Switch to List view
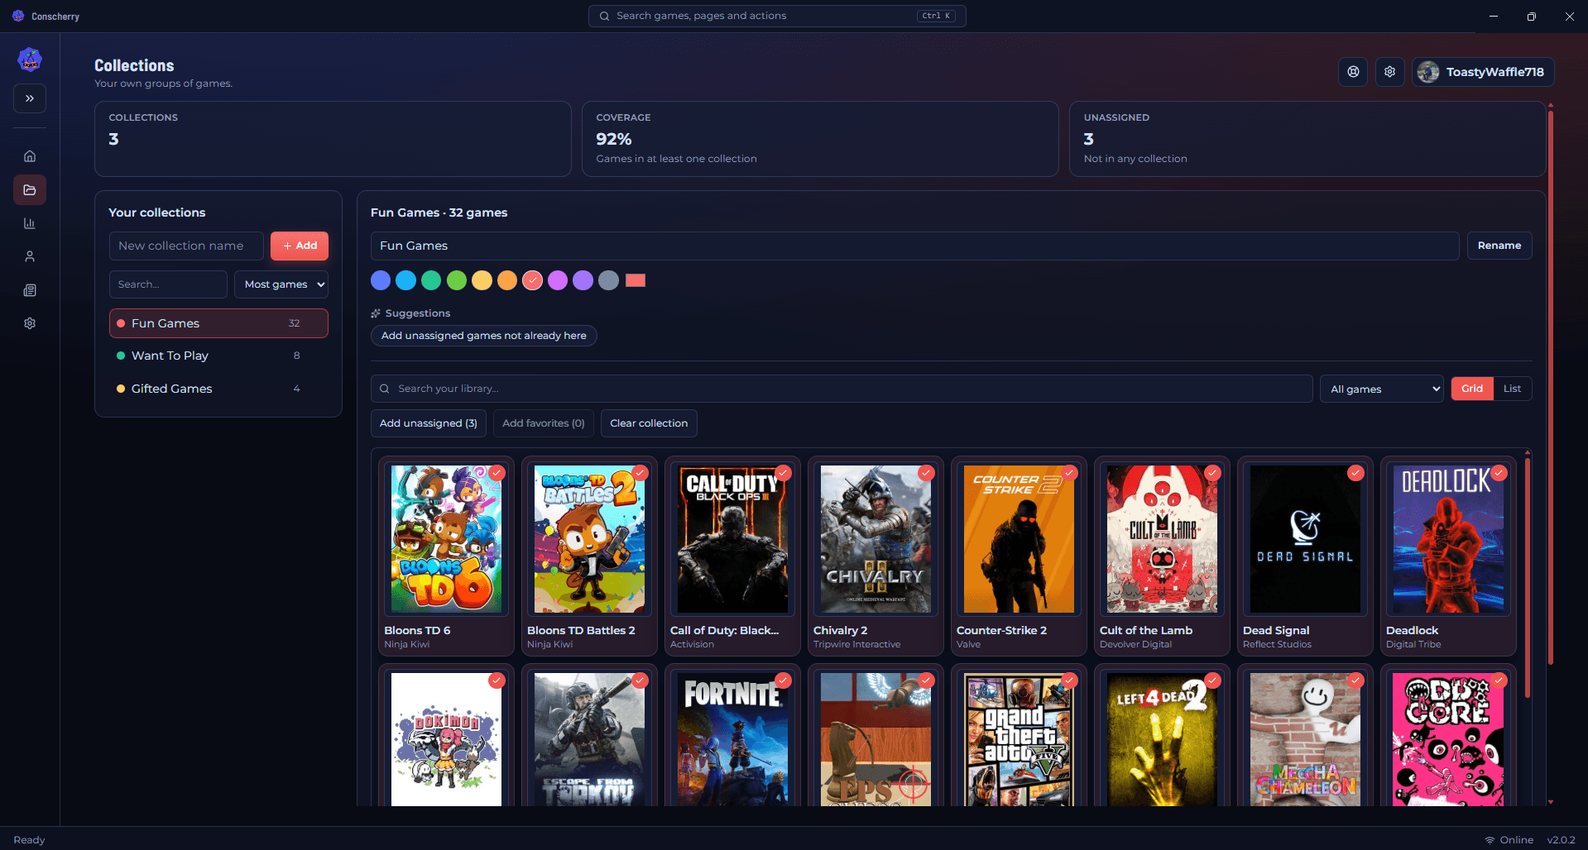This screenshot has height=850, width=1588. (1513, 389)
